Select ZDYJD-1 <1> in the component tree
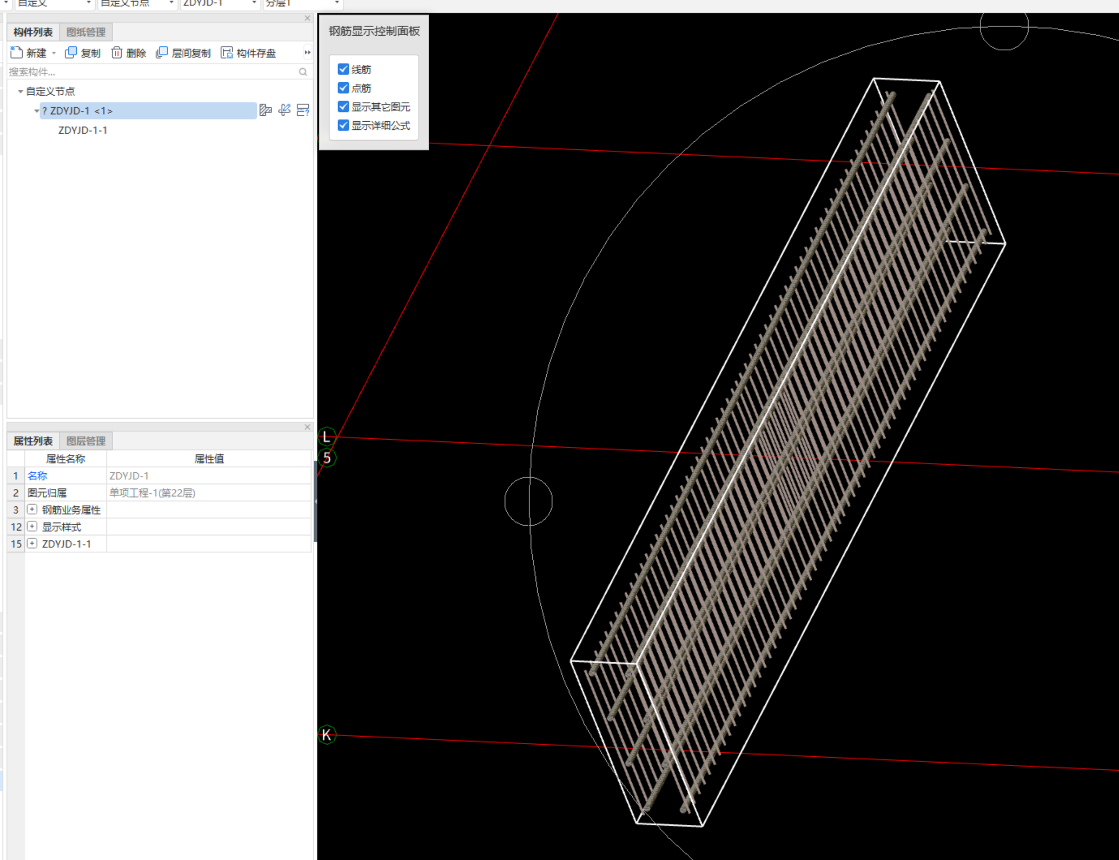Image resolution: width=1119 pixels, height=860 pixels. (148, 110)
